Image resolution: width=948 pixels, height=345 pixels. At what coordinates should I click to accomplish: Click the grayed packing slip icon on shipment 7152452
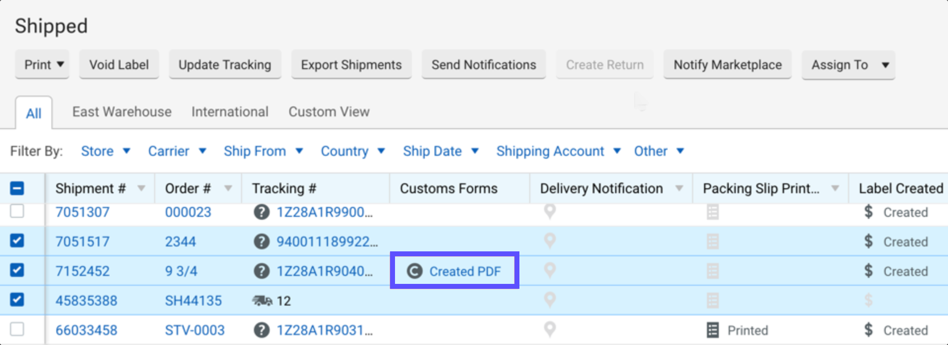[711, 271]
